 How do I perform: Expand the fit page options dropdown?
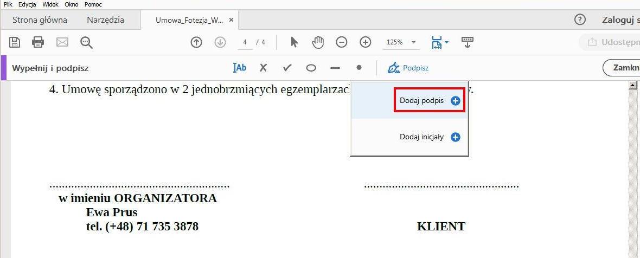446,42
